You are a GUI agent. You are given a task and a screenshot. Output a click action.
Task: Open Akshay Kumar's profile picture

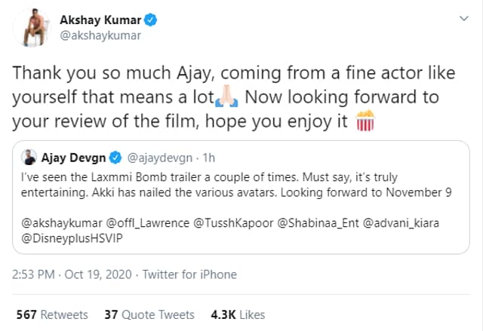[x=32, y=28]
